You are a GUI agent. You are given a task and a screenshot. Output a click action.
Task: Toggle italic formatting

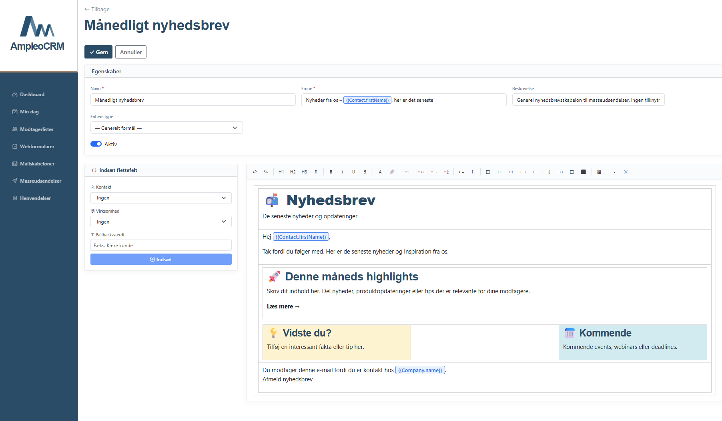[342, 172]
